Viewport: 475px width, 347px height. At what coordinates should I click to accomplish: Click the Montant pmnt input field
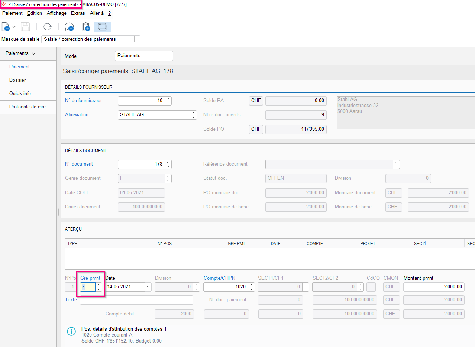point(433,287)
